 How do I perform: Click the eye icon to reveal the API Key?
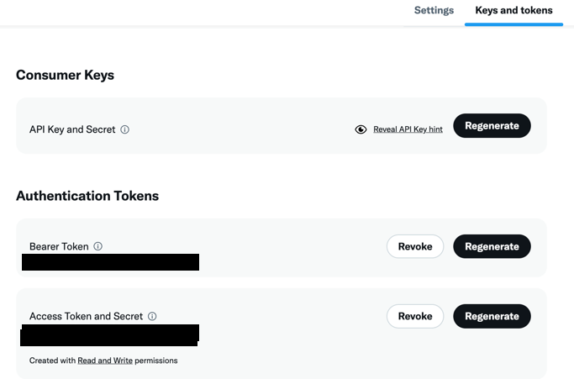pos(361,129)
